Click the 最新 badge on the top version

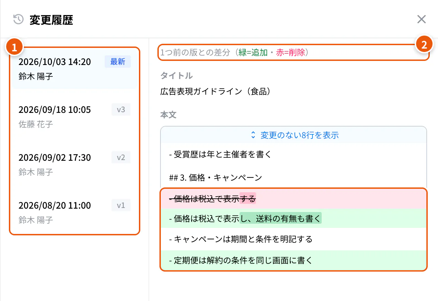pyautogui.click(x=118, y=62)
